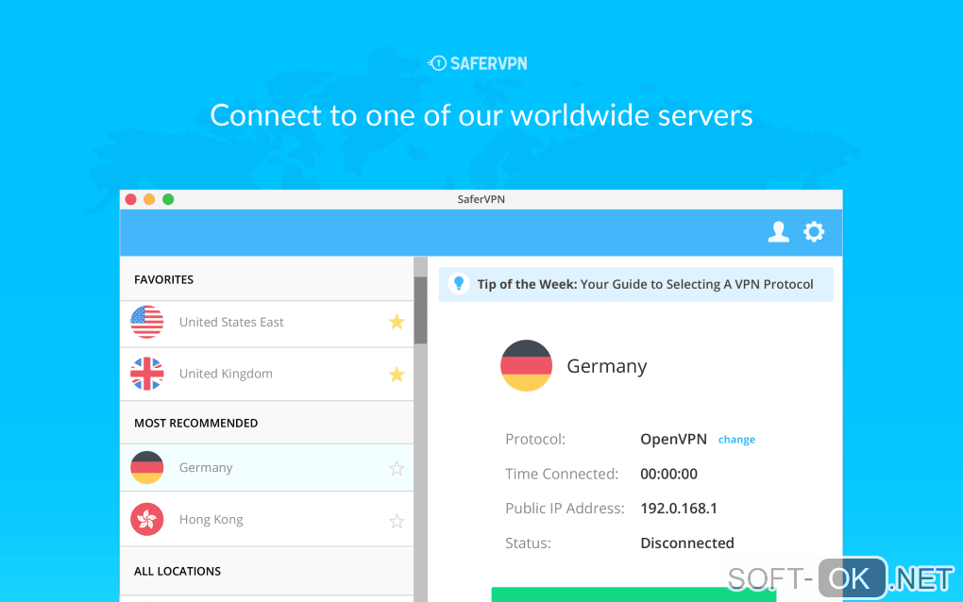The width and height of the screenshot is (963, 602).
Task: Click the lightbulb tip icon
Action: [x=459, y=283]
